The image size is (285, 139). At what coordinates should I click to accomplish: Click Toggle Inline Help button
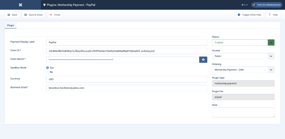coord(249,15)
